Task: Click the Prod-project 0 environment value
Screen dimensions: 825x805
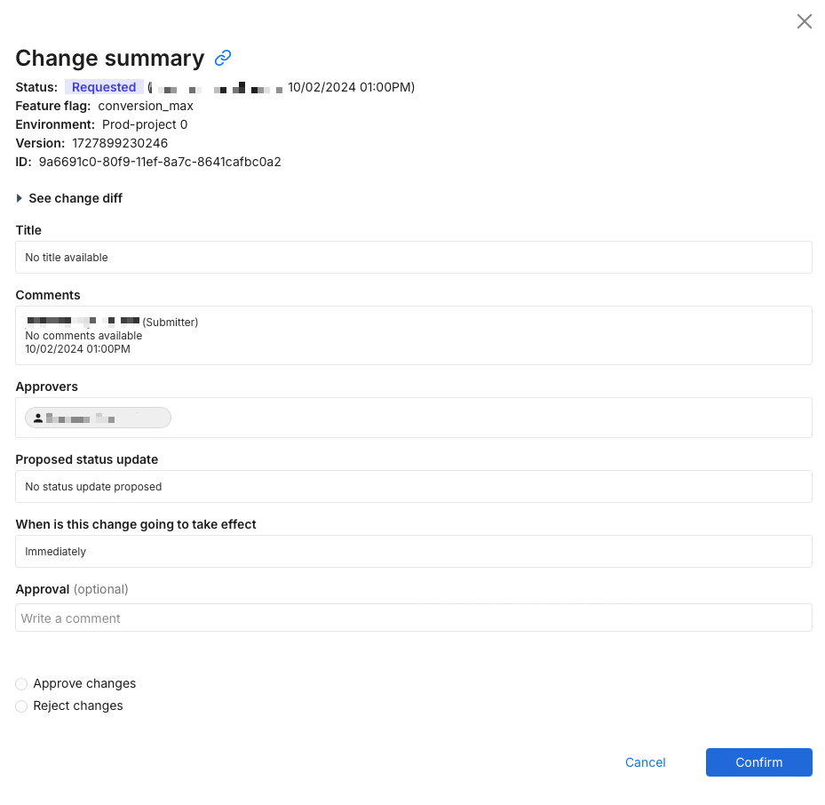Action: pyautogui.click(x=145, y=124)
